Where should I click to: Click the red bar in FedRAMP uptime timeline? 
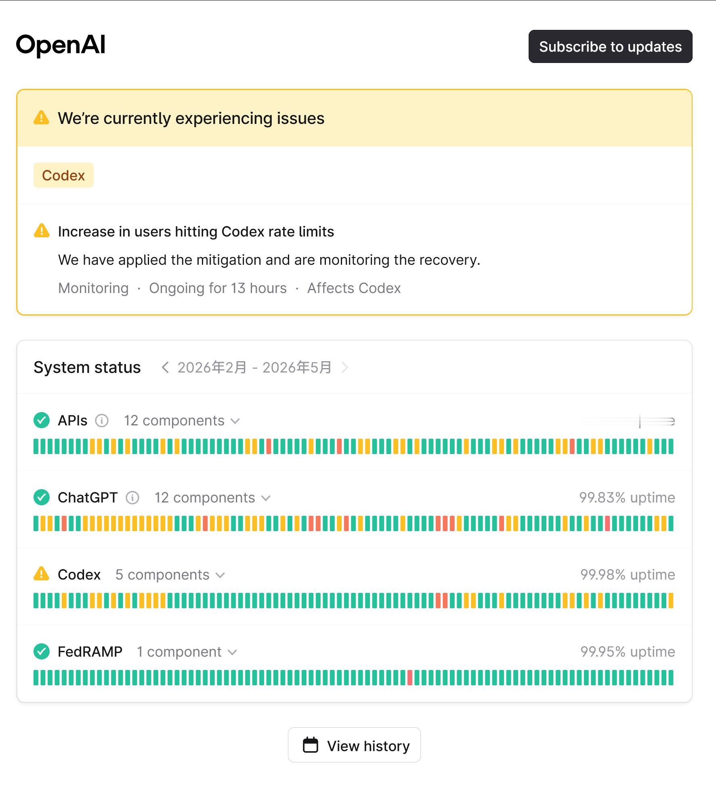click(410, 678)
